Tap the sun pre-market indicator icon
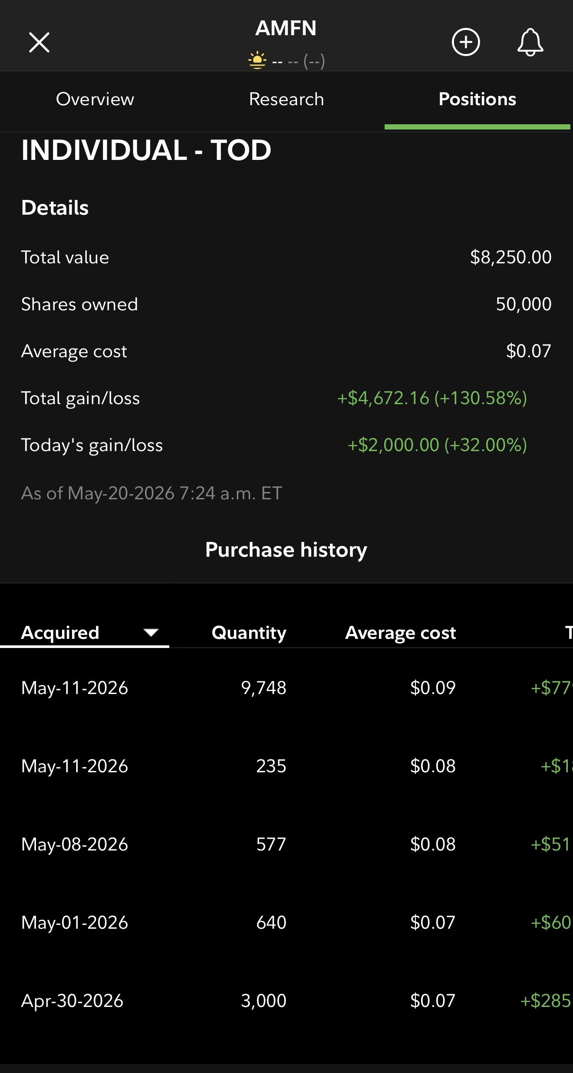 [257, 60]
